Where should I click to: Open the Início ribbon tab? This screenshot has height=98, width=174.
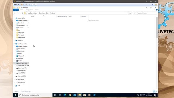pos(21,10)
